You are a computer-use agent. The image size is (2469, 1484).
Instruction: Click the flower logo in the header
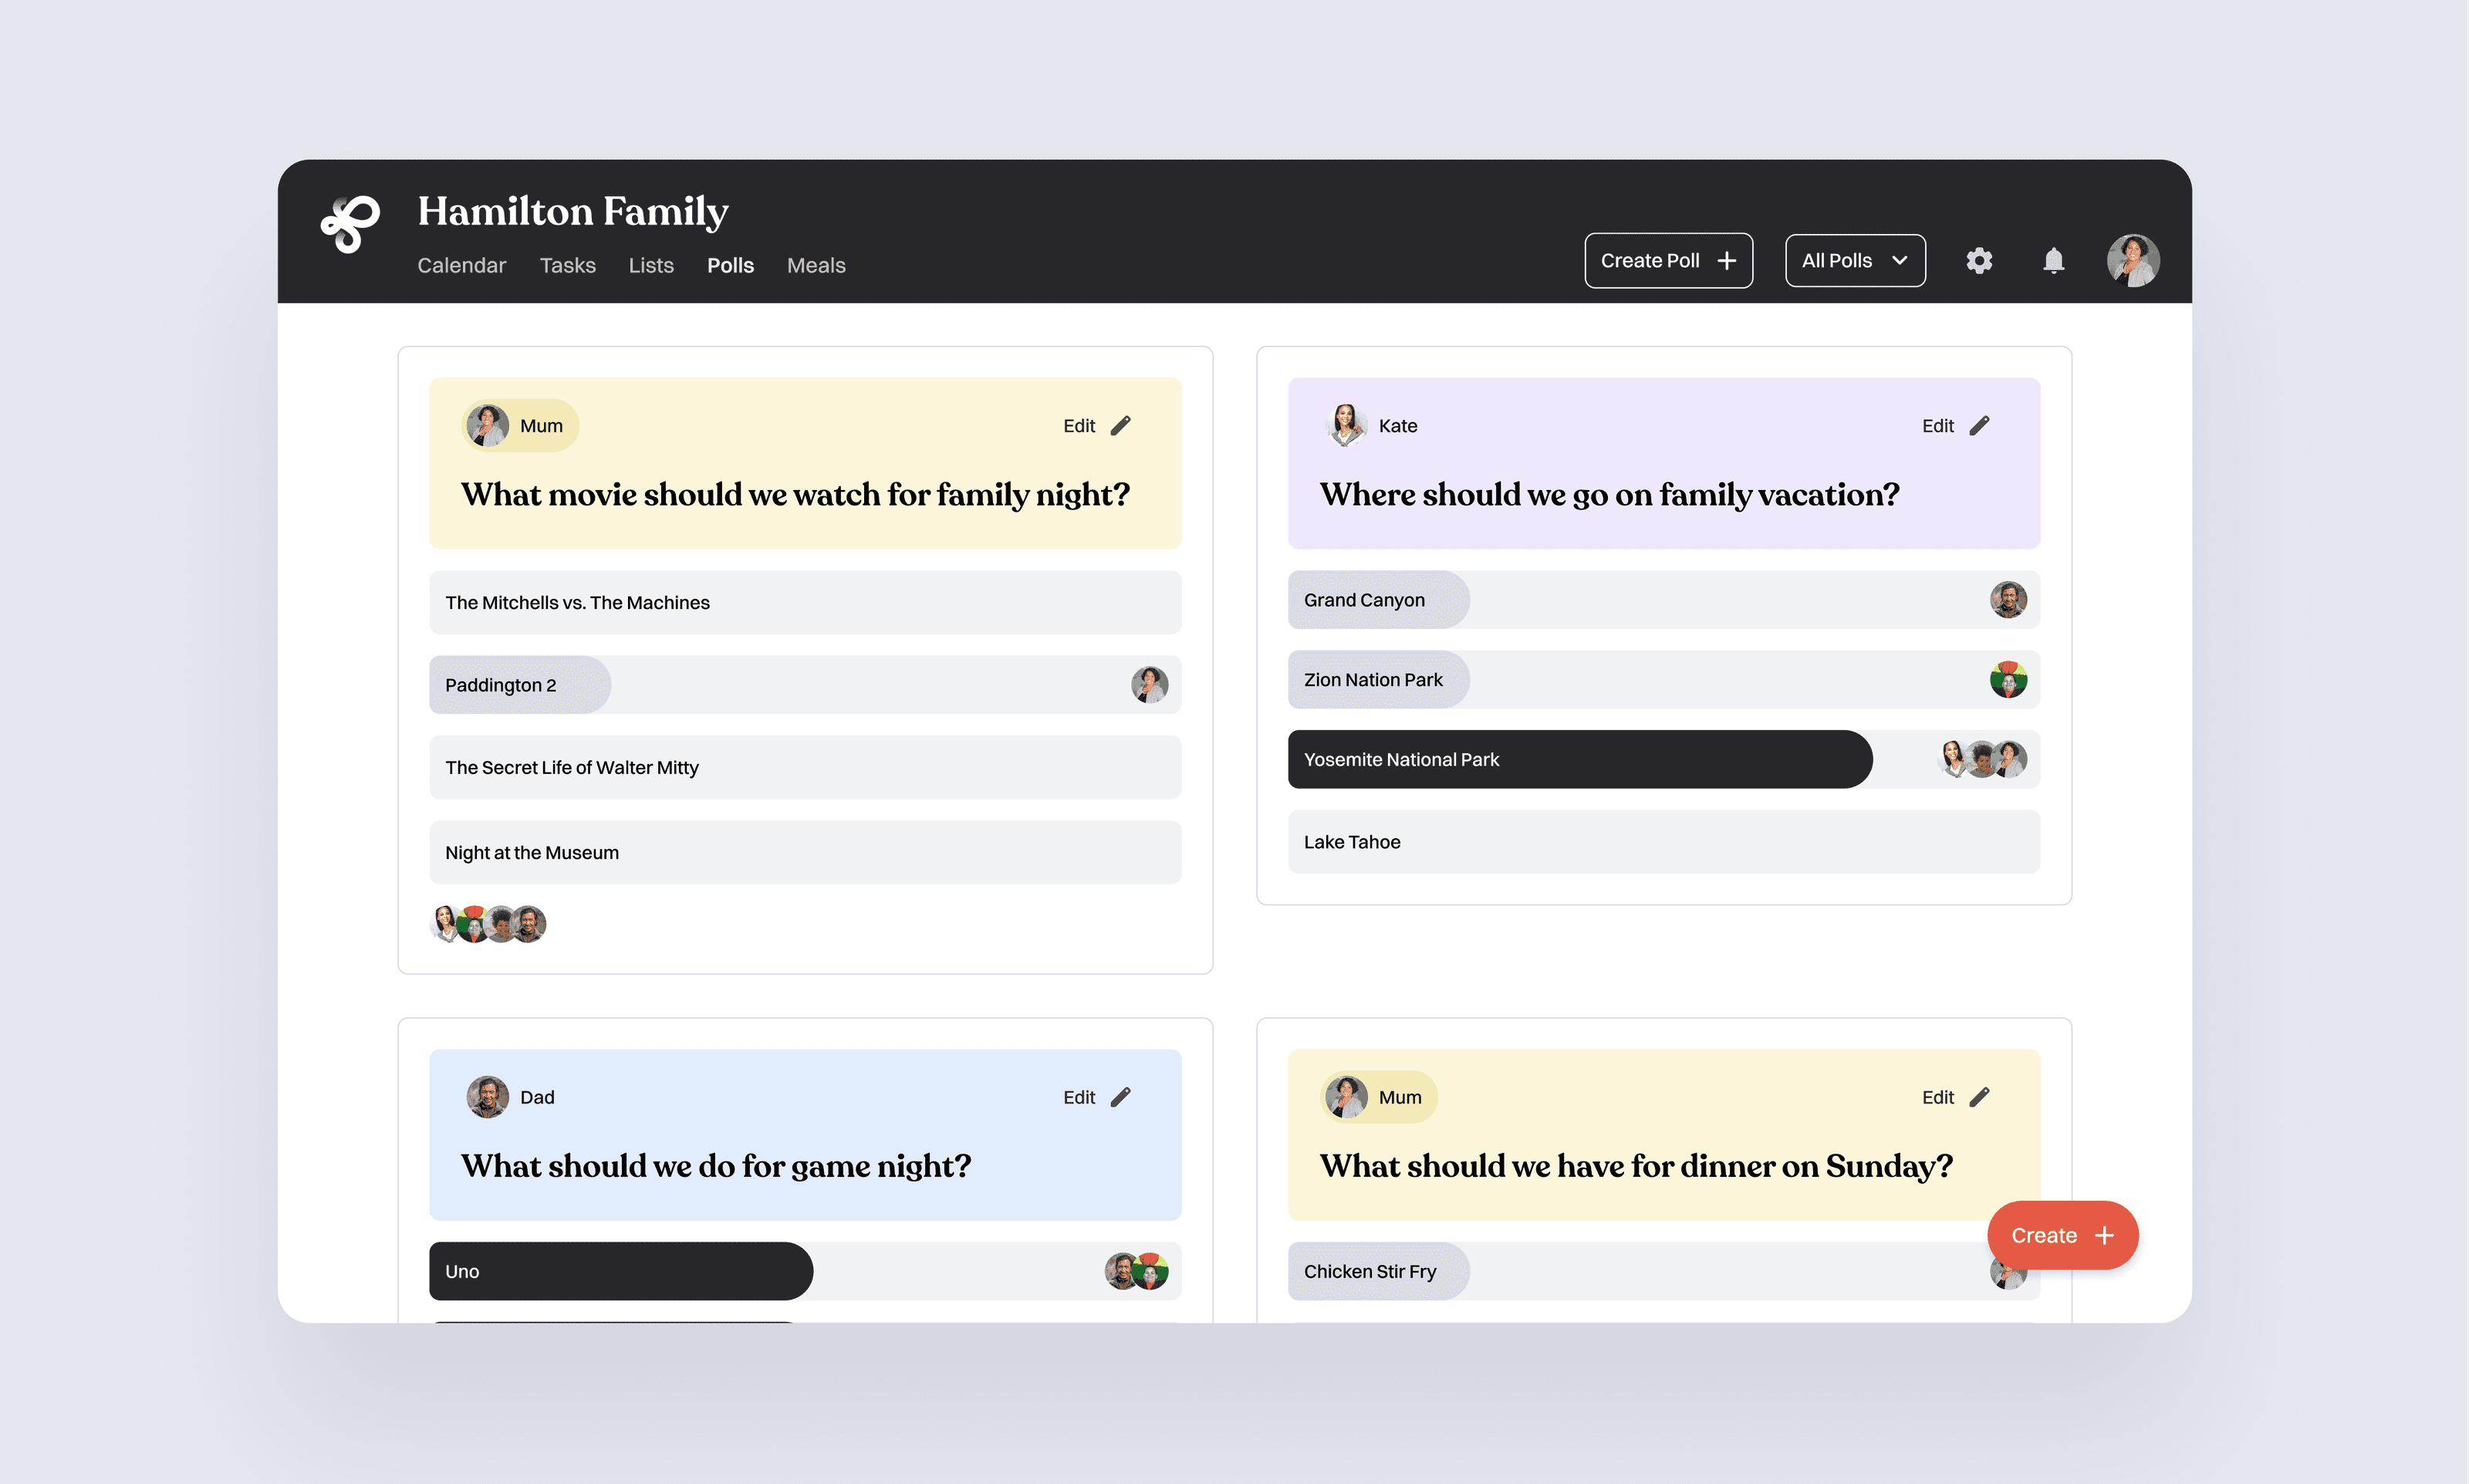click(350, 225)
